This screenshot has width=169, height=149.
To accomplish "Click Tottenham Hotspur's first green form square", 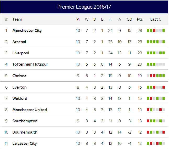I will [x=148, y=64].
